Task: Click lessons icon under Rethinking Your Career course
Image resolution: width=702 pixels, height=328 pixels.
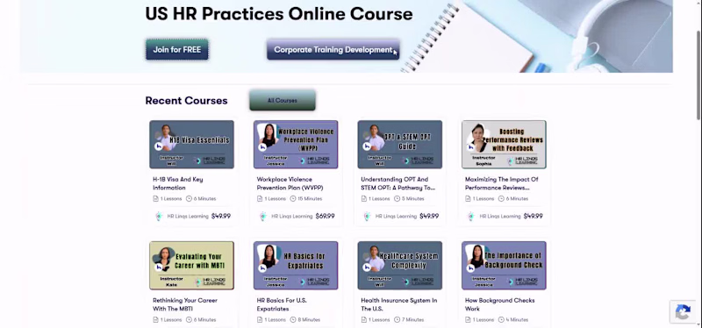Action: tap(155, 320)
